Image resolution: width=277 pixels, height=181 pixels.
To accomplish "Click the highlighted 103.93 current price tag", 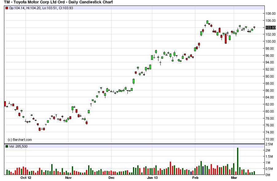I will pyautogui.click(x=271, y=28).
